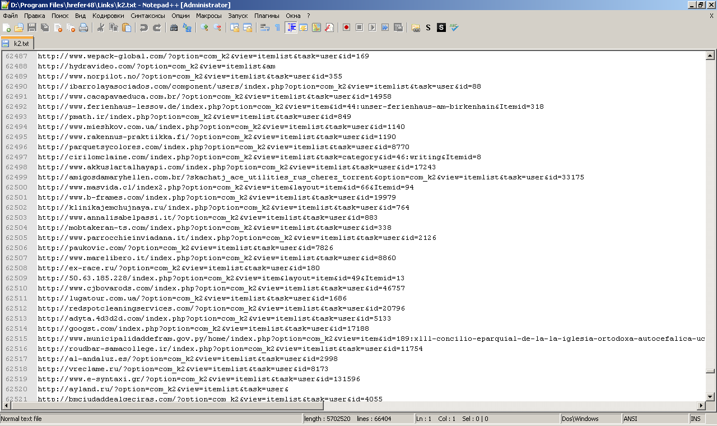Click the http://ex-race.ru/ line
The image size is (717, 426).
pos(179,268)
